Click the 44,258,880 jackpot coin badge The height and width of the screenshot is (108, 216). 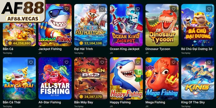[x=19, y=43]
